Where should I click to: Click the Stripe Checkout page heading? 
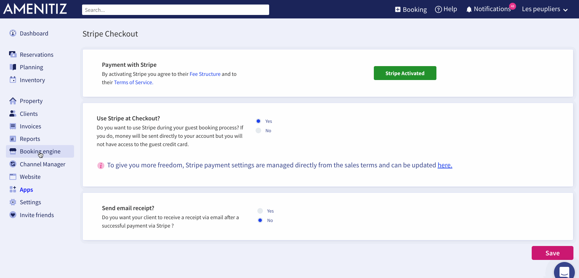point(110,34)
